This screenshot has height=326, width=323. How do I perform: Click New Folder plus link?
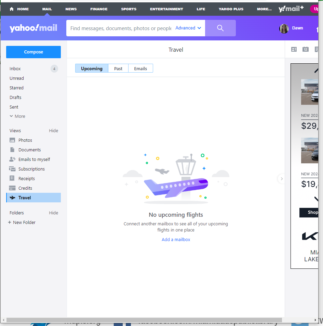coord(22,222)
